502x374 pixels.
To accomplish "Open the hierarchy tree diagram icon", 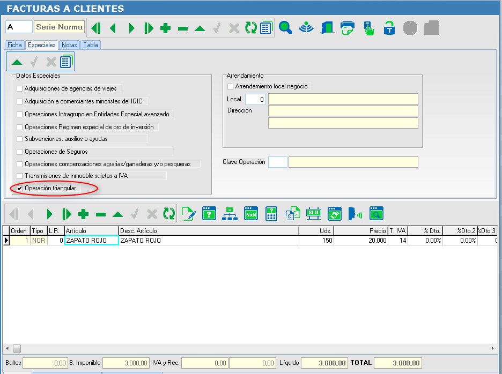I will click(230, 214).
